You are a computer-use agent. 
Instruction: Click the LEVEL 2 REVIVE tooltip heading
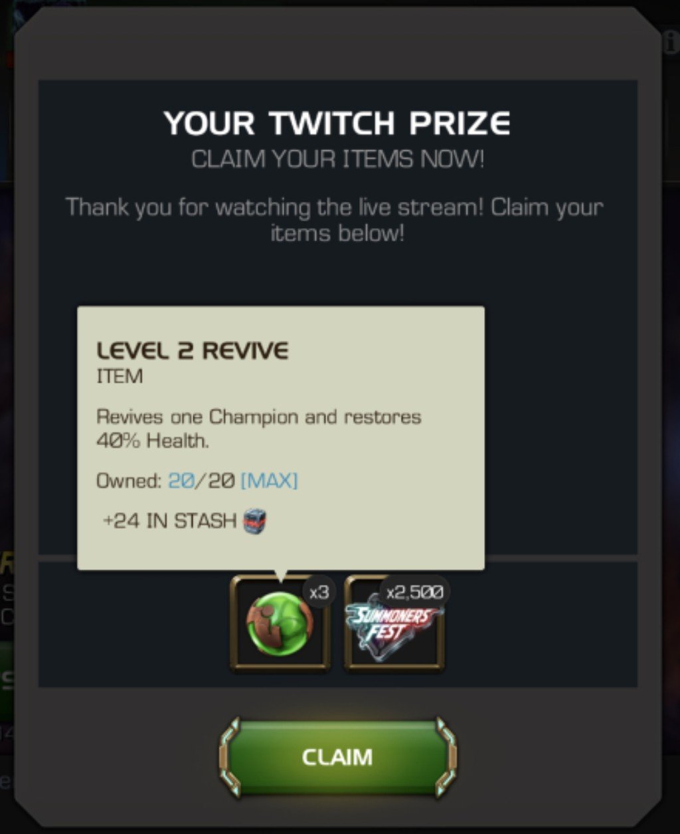click(193, 350)
